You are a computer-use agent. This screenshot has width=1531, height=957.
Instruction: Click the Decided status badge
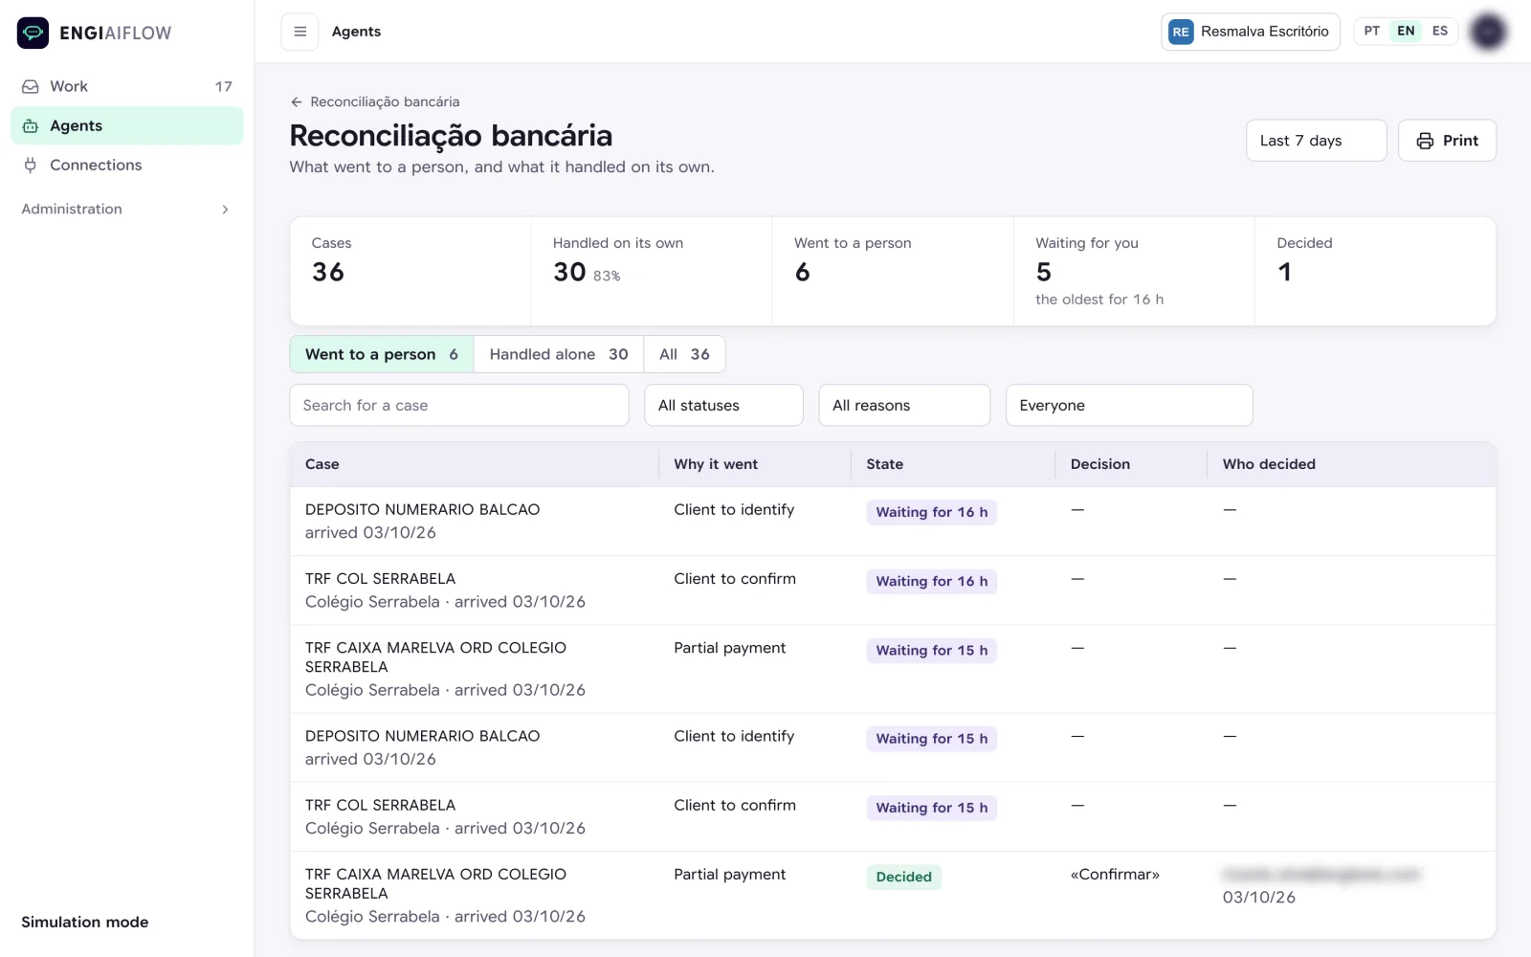[x=903, y=877]
